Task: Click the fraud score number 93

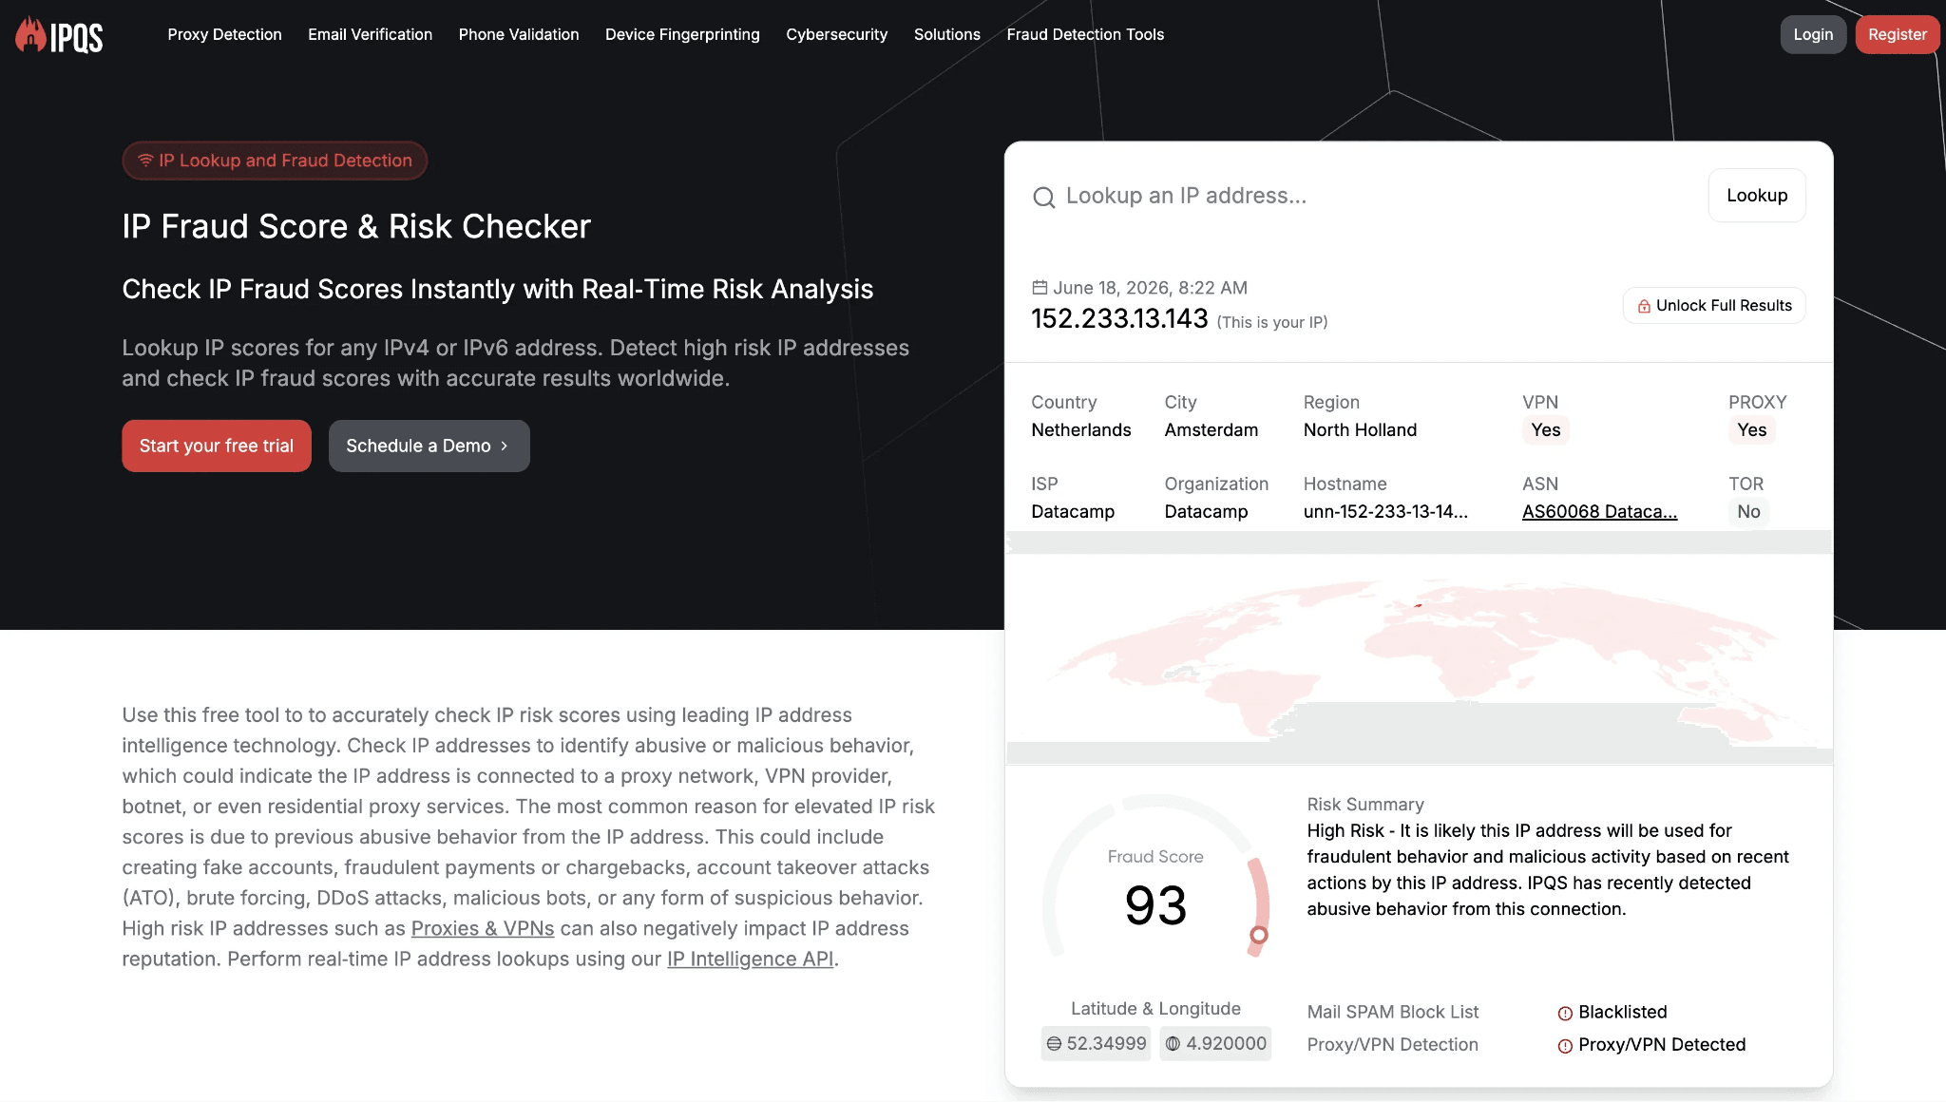Action: tap(1155, 905)
